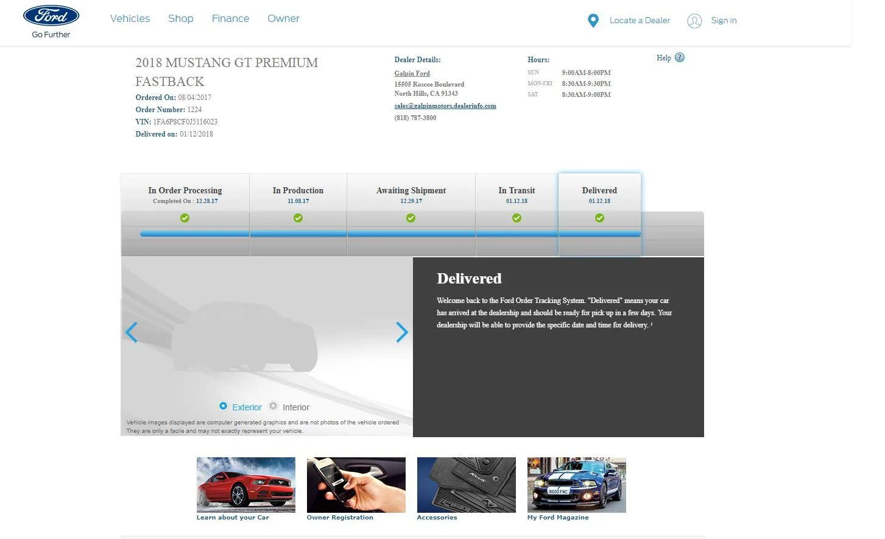Viewport: 885px width, 539px height.
Task: Click the dealer address 15505 Roscoe Boulevard
Action: (429, 84)
